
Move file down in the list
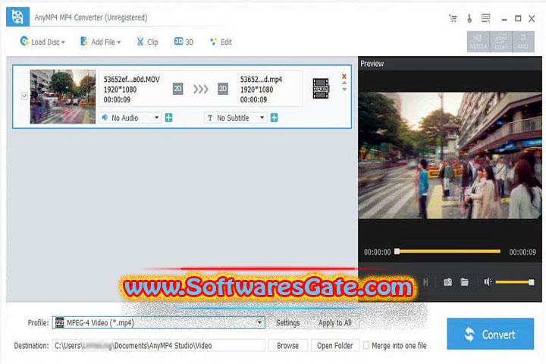click(x=344, y=89)
